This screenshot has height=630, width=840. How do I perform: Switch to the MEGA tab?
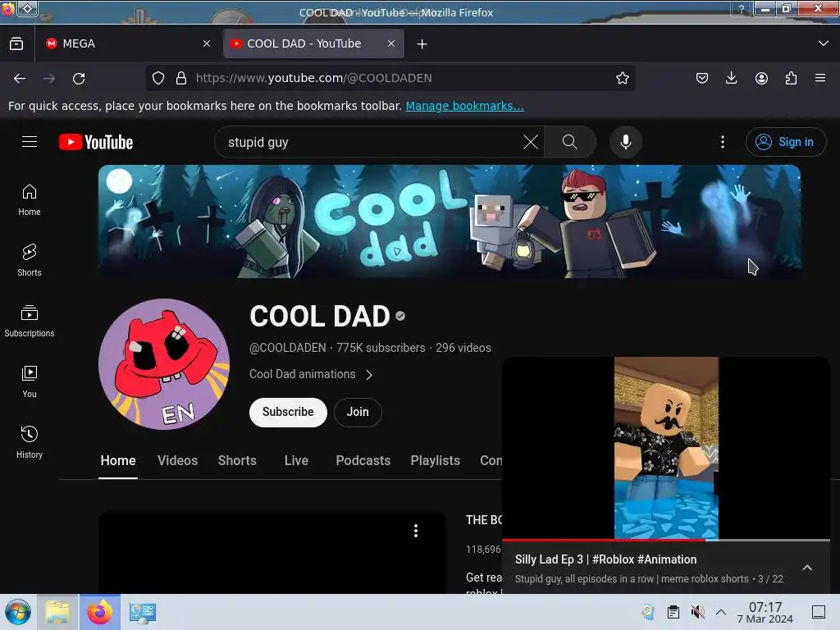tap(129, 44)
